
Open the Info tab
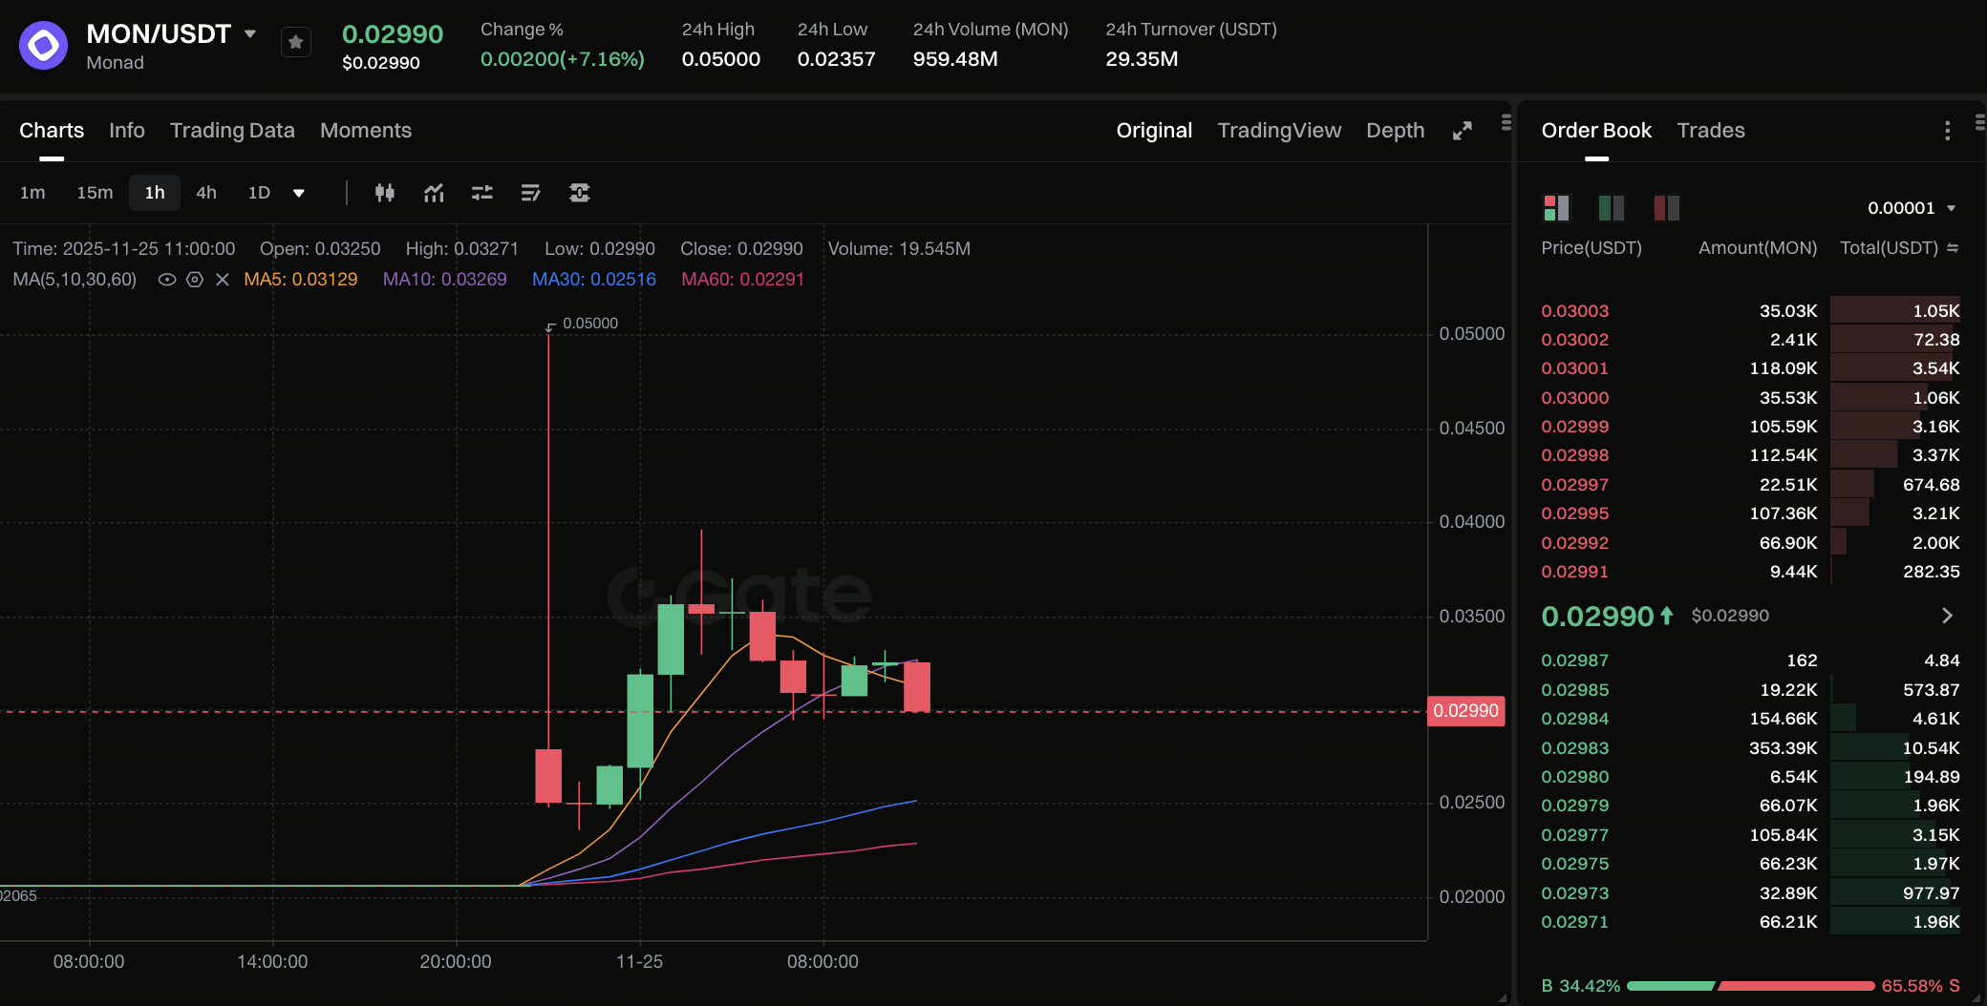127,131
